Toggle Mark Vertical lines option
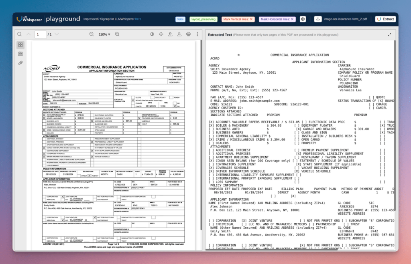The image size is (411, 264). 238,19
